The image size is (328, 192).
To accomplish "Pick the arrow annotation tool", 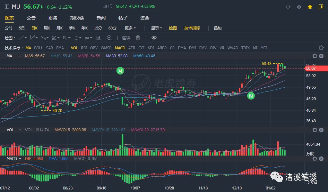I will tap(65, 38).
